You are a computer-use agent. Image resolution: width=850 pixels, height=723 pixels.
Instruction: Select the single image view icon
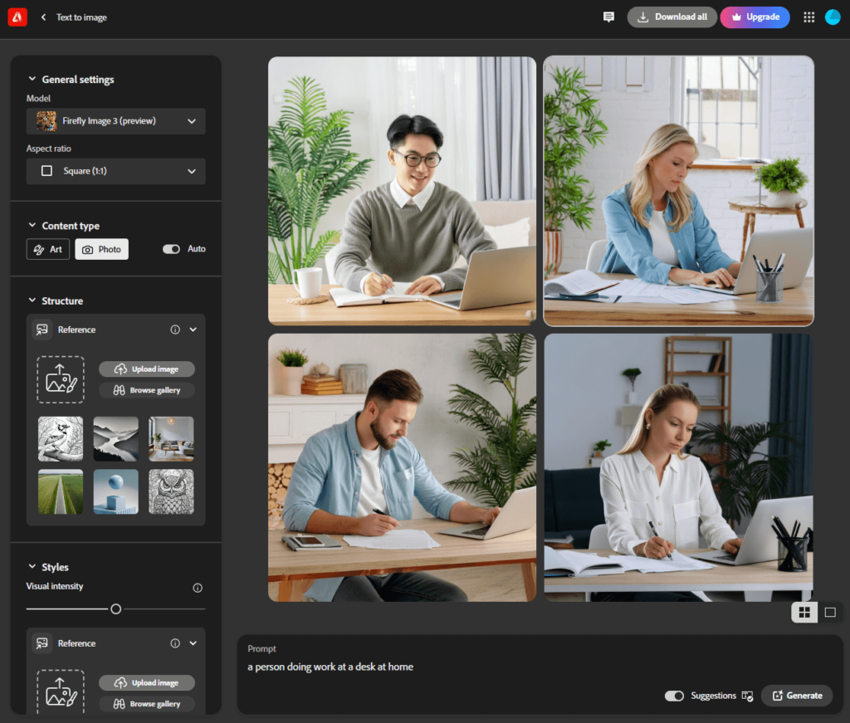tap(829, 613)
